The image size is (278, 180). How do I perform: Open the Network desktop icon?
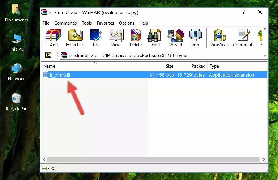click(x=16, y=72)
